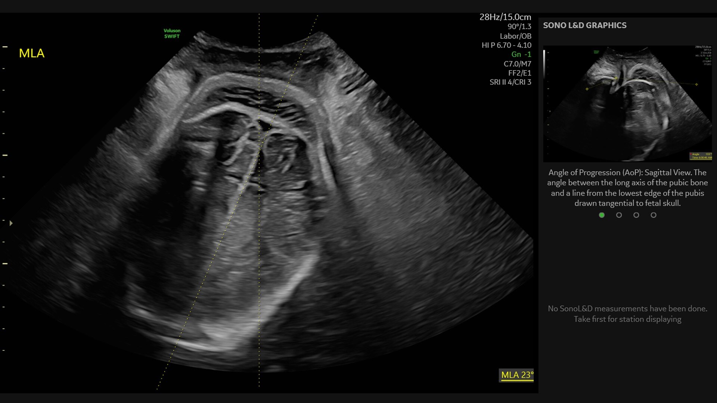This screenshot has width=717, height=403.
Task: Click the Angle of Progression description text
Action: click(x=627, y=188)
